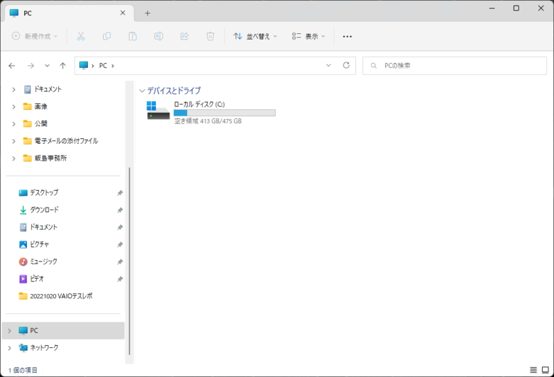This screenshot has width=554, height=377.
Task: Open the three-dot See more menu
Action: [x=348, y=36]
